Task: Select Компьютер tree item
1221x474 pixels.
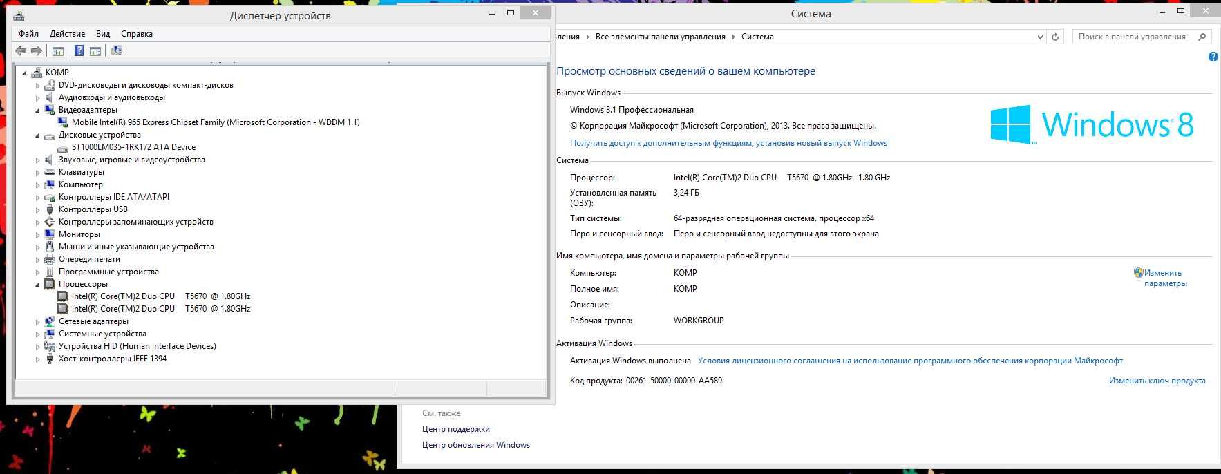Action: tap(80, 184)
